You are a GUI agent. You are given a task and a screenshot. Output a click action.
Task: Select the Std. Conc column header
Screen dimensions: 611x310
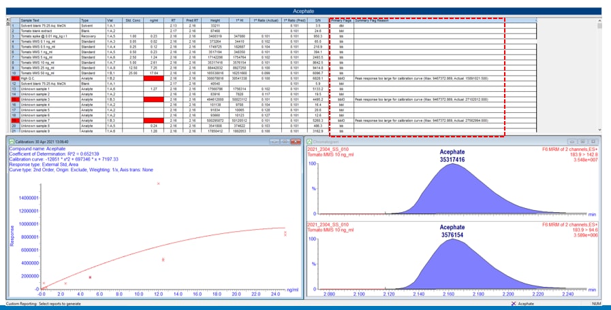(134, 21)
